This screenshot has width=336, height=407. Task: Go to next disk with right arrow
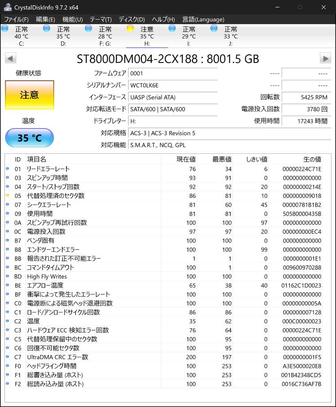click(325, 58)
